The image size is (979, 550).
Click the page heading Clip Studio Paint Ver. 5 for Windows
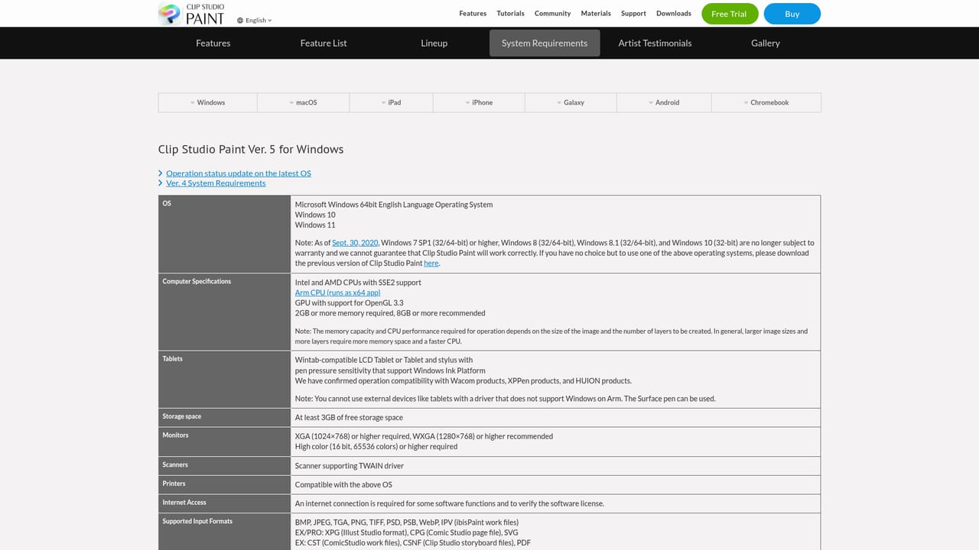[x=251, y=149]
